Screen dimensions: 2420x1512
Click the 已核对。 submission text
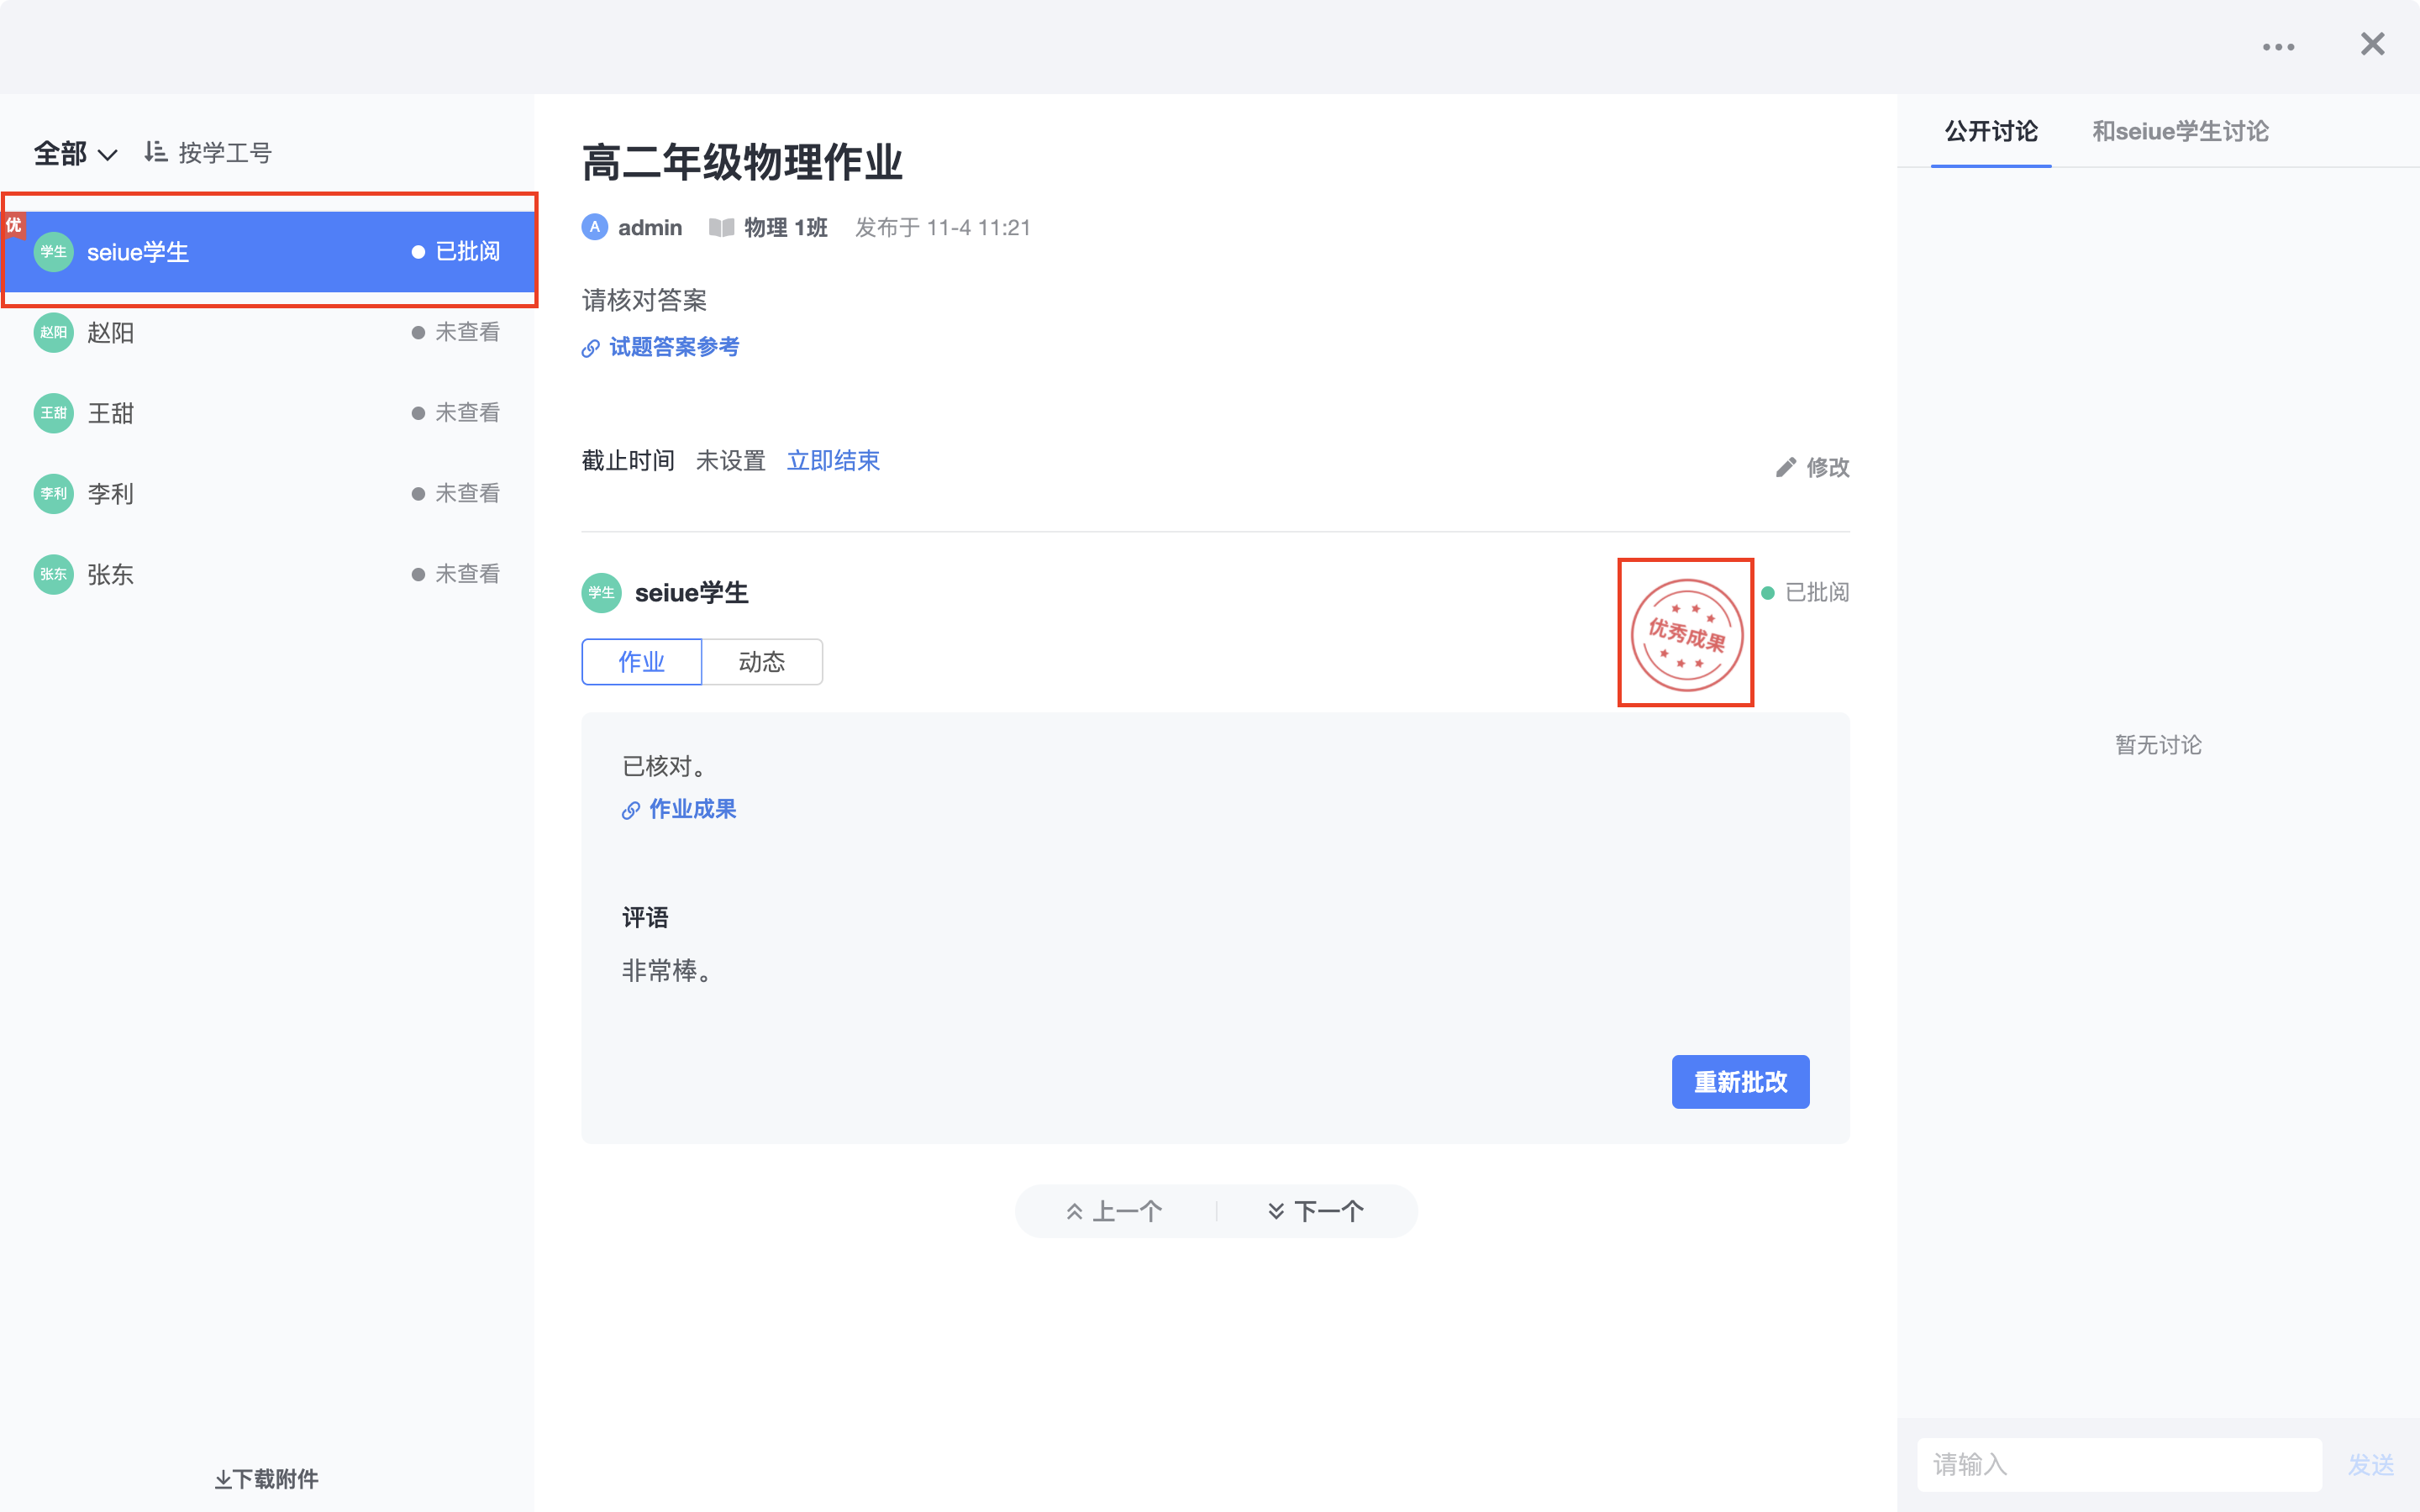click(665, 766)
